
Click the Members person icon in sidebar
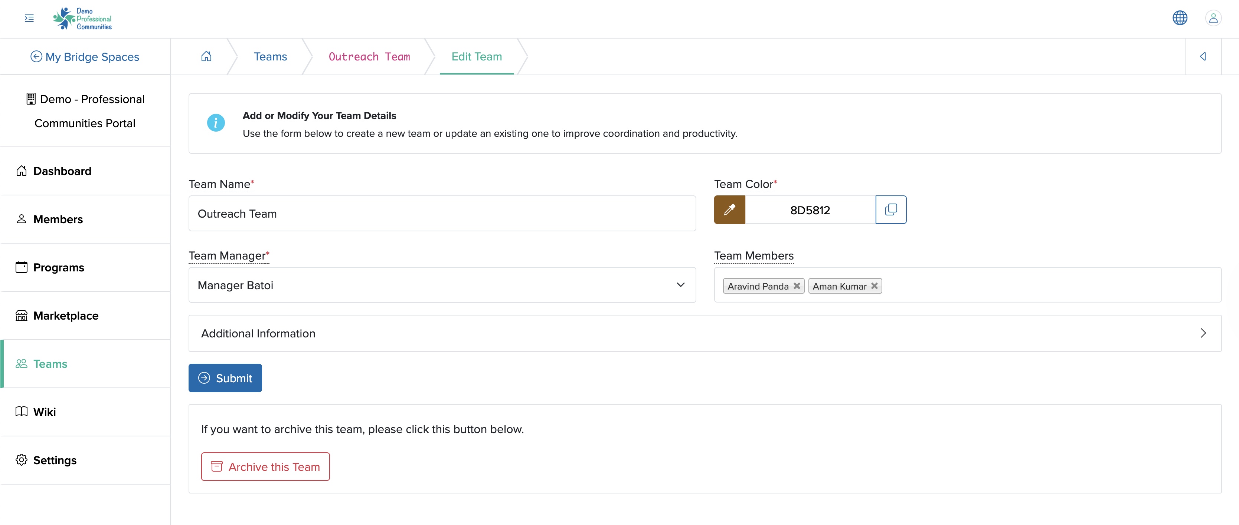[22, 219]
